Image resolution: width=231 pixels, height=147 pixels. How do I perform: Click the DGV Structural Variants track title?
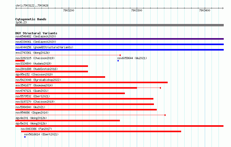[x=36, y=33]
